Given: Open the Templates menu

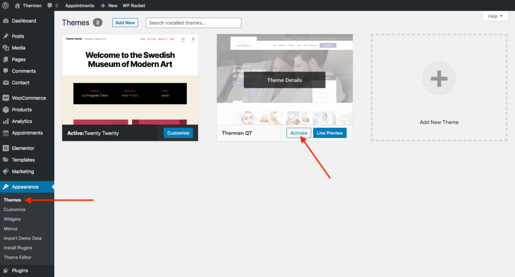Looking at the screenshot, I should 23,160.
